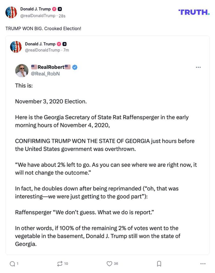
Task: Open the quoted post's Trump avatar
Action: 16,47
